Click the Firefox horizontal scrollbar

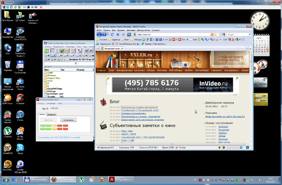pos(172,144)
